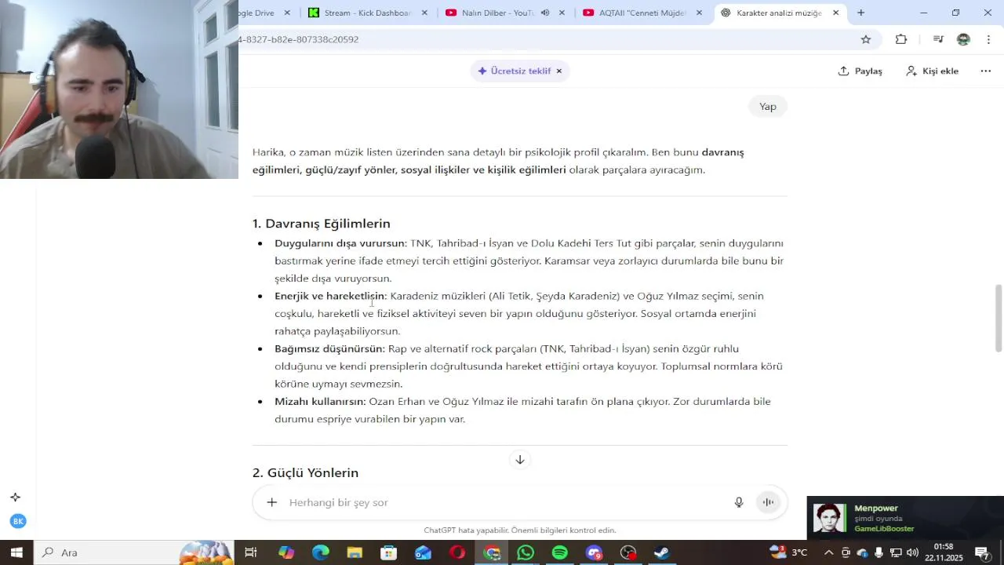Viewport: 1004px width, 565px height.
Task: Open the notification center icon
Action: [982, 552]
